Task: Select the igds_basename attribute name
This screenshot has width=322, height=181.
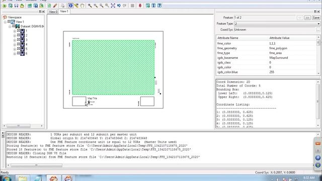Action: (x=227, y=58)
